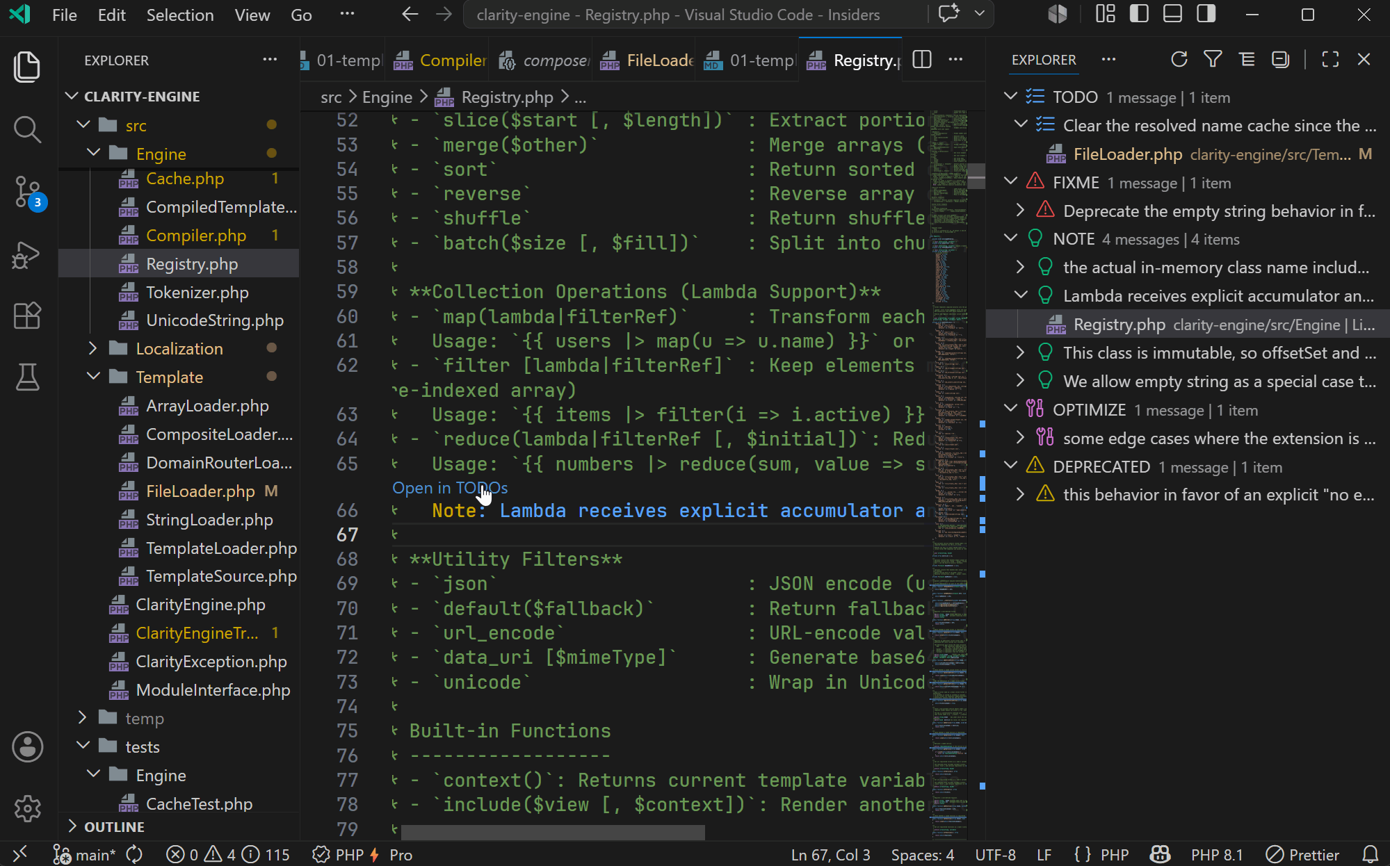Viewport: 1390px width, 866px height.
Task: Open the View menu
Action: pos(252,15)
